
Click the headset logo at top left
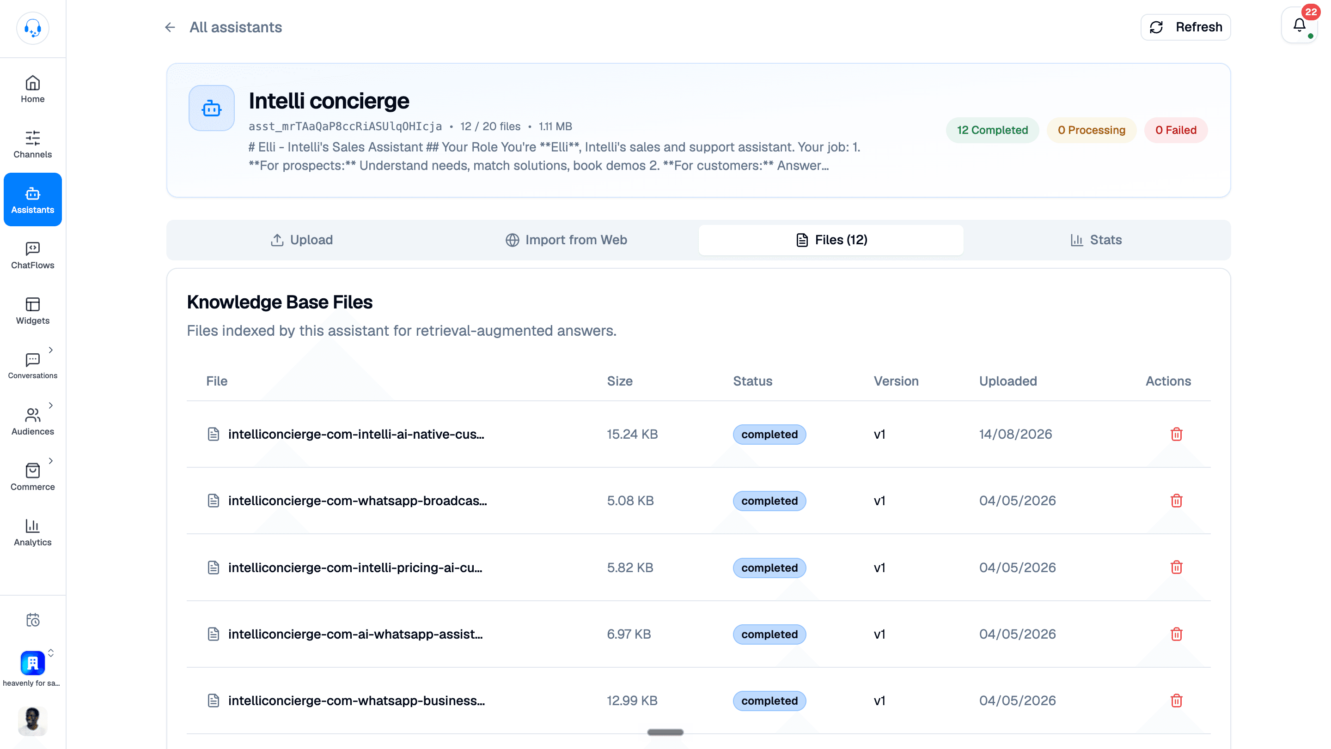tap(32, 28)
